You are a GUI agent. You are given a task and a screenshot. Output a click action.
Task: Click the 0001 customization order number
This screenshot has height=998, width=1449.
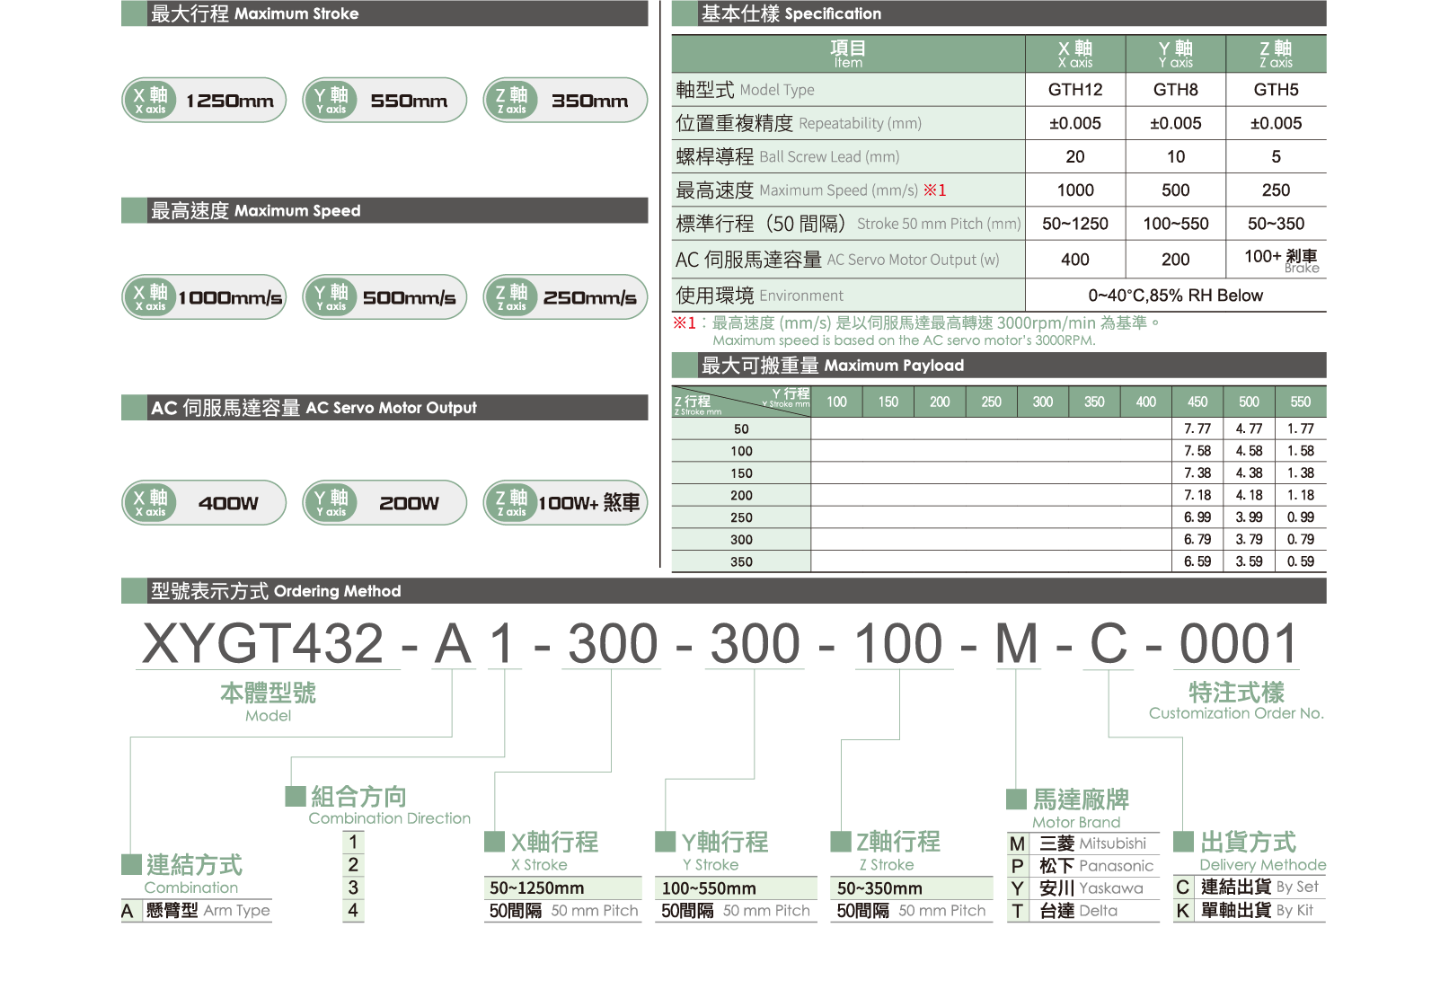point(1237,644)
